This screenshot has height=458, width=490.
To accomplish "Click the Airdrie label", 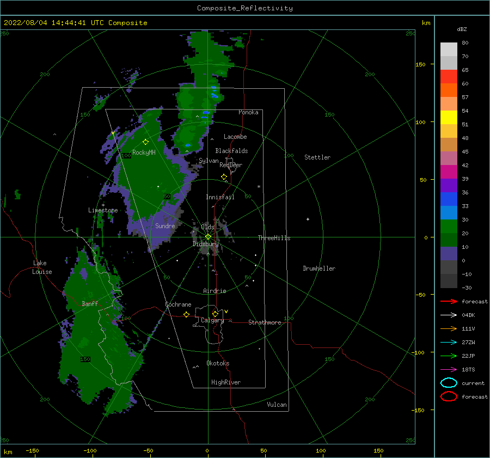I will 215,291.
